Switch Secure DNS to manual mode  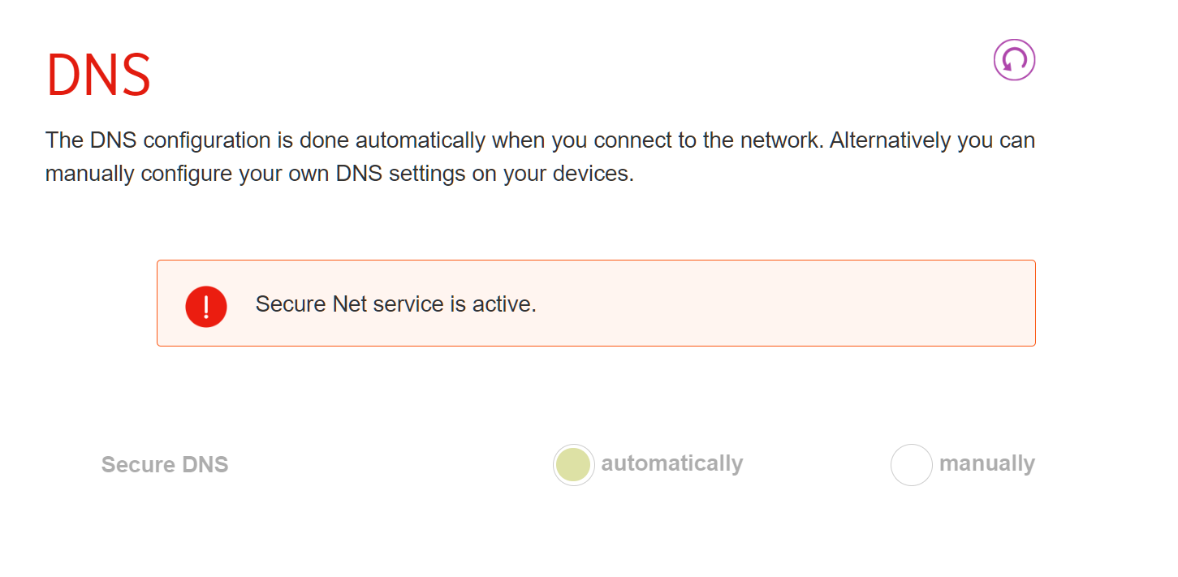tap(911, 465)
